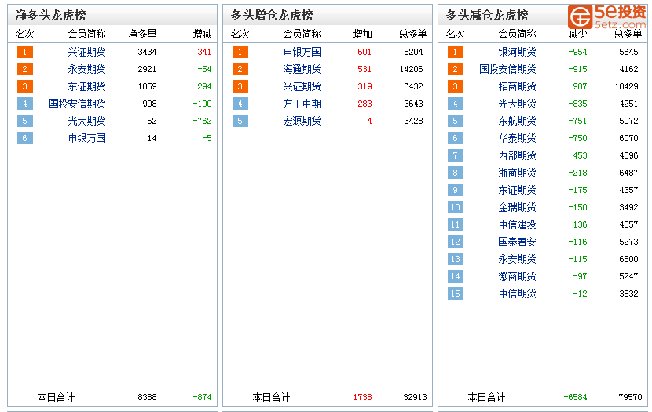This screenshot has height=412, width=652.
Task: Click total long value 10429
Action: click(x=627, y=86)
